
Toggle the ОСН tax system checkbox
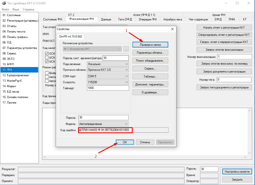click(47, 53)
